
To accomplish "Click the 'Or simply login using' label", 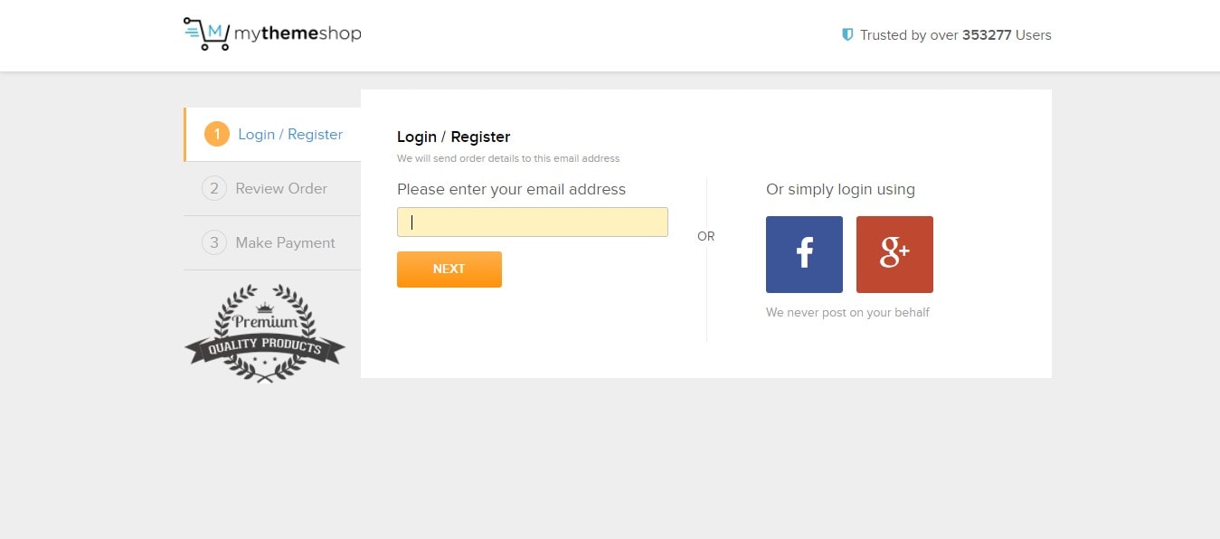I will point(840,189).
